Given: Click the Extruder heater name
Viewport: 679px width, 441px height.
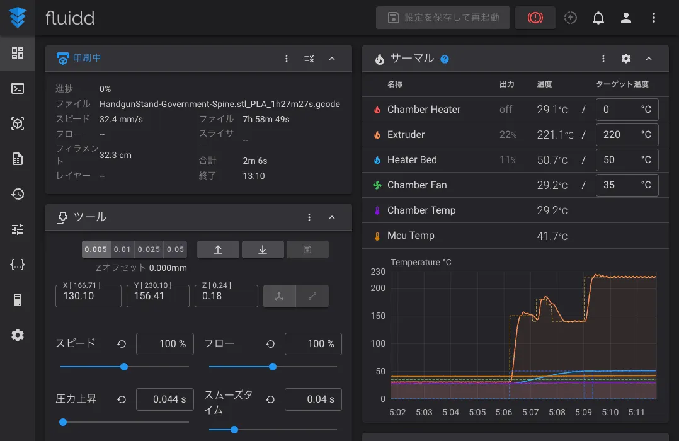Looking at the screenshot, I should point(406,135).
